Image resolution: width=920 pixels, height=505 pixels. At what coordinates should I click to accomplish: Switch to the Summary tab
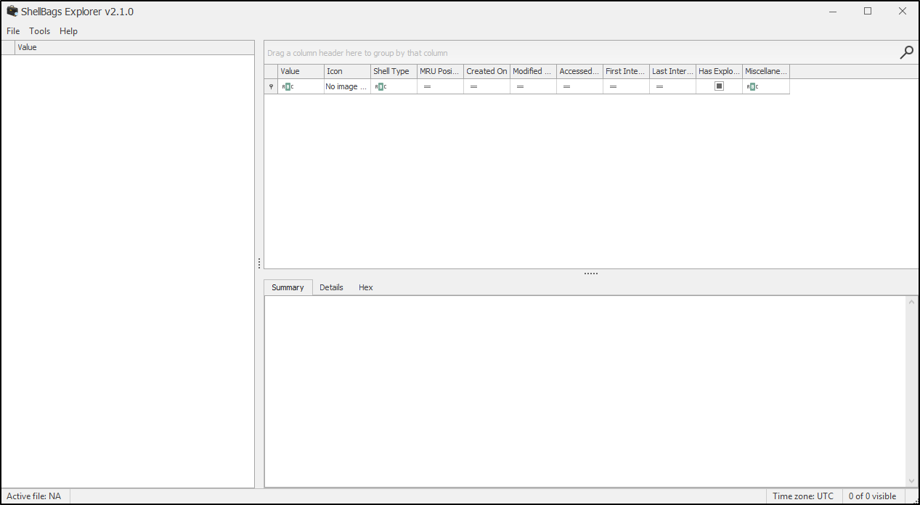pyautogui.click(x=288, y=287)
